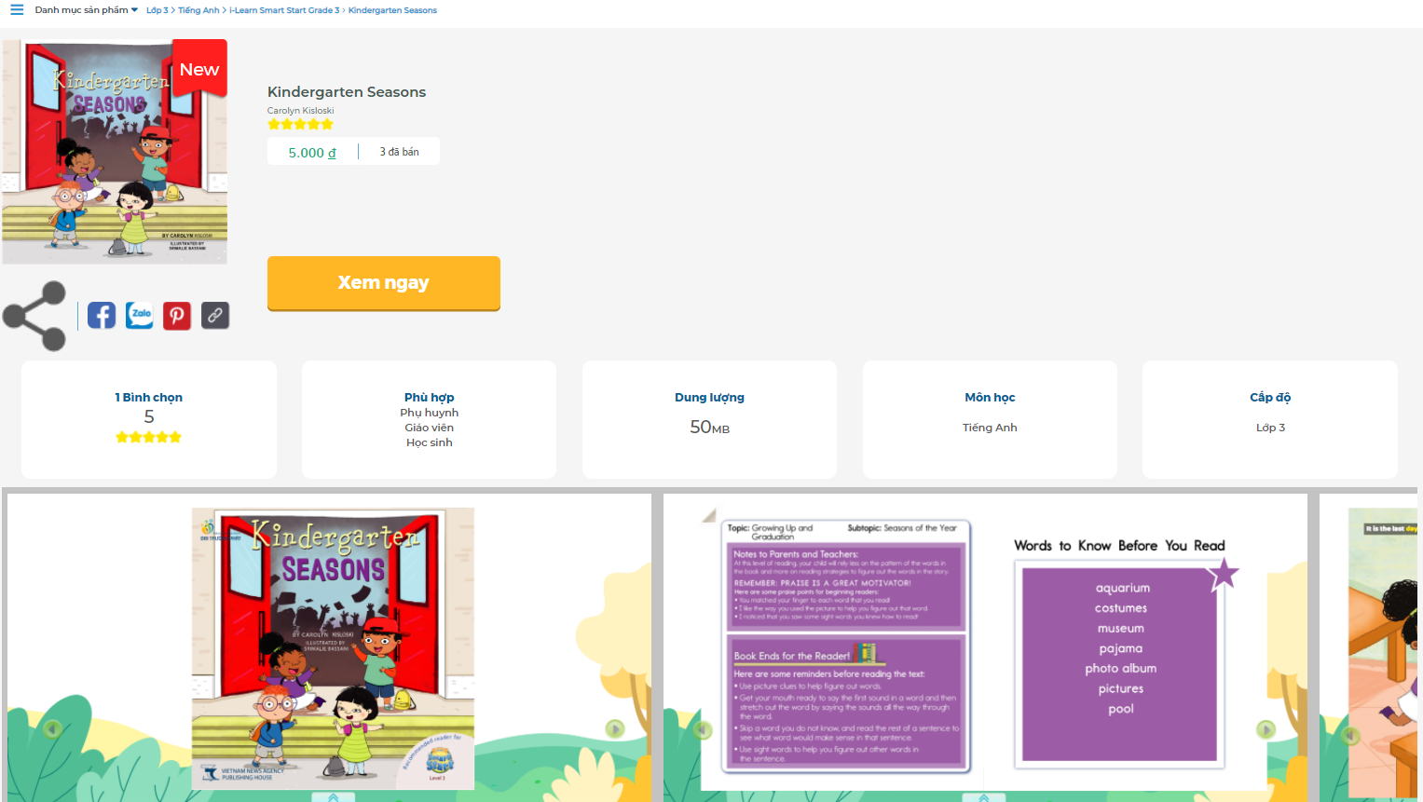The width and height of the screenshot is (1423, 802).
Task: Click Tiếng Anh in the Môn học card
Action: [991, 428]
